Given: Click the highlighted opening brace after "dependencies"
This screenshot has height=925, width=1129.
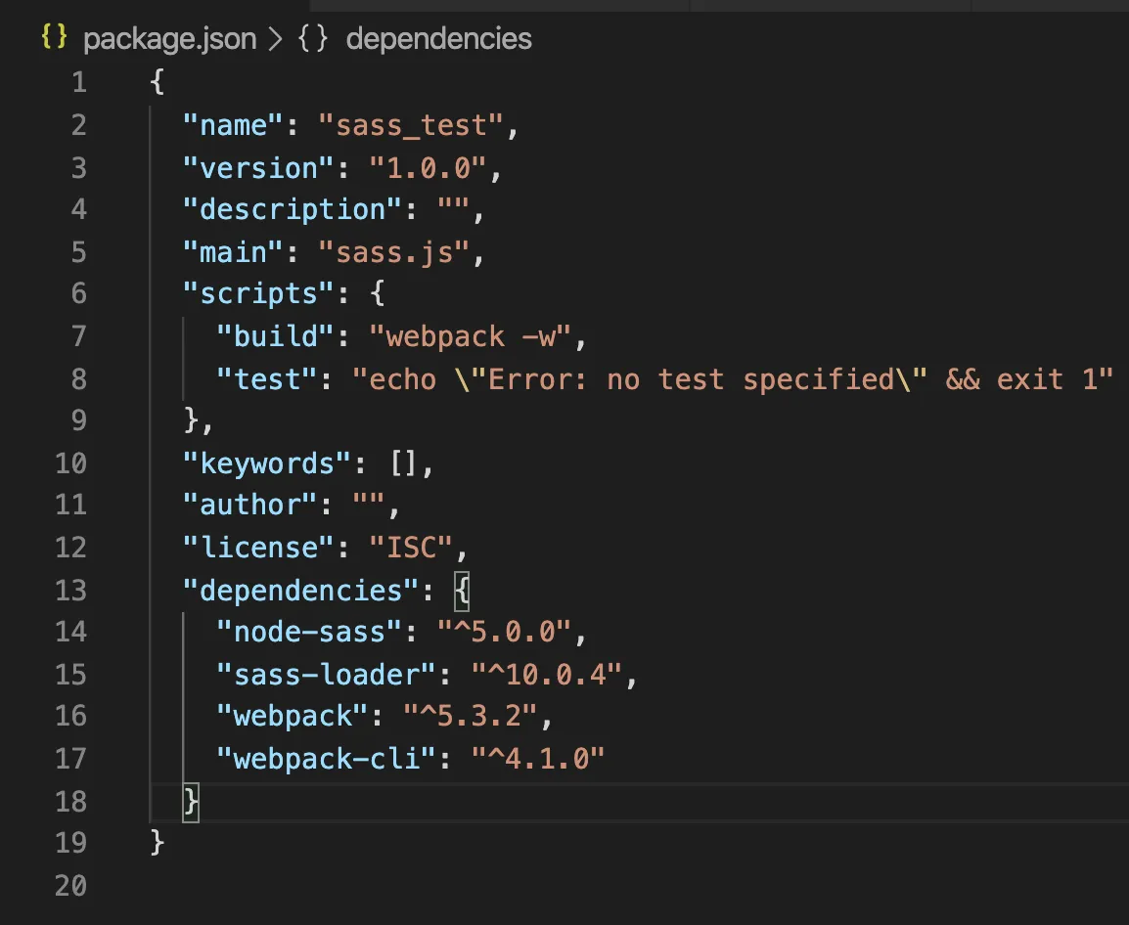Looking at the screenshot, I should (462, 590).
